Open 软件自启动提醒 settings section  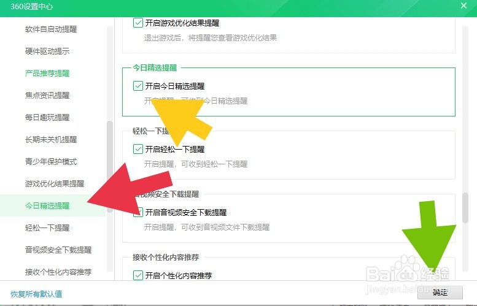pos(51,29)
